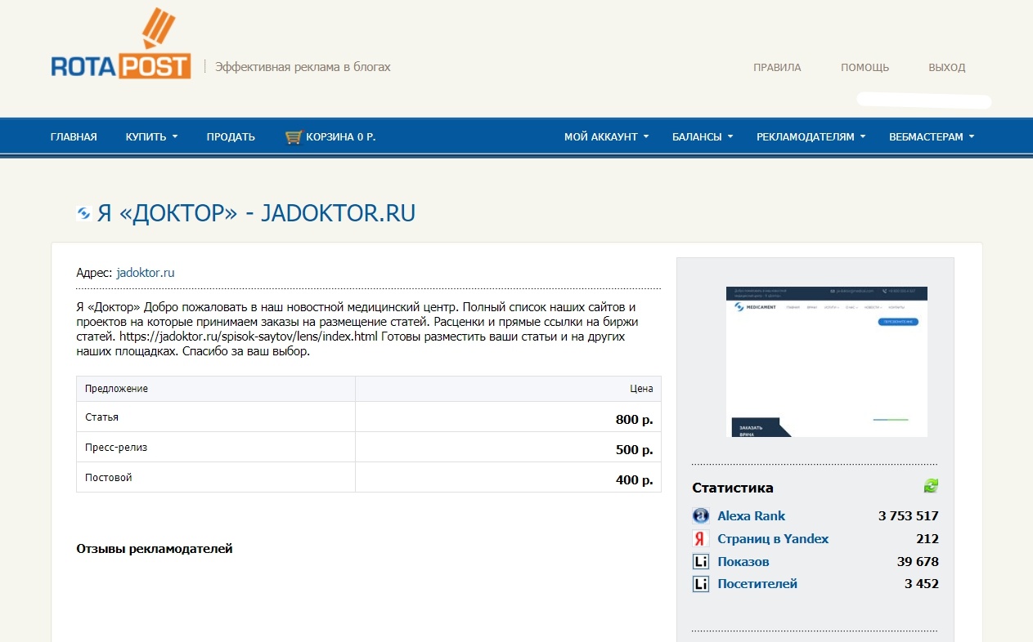
Task: Click the Yandex icon beside Страниц в Yandex
Action: tap(700, 539)
